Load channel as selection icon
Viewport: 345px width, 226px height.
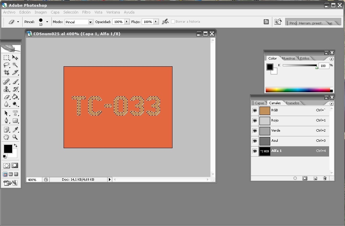pyautogui.click(x=295, y=178)
